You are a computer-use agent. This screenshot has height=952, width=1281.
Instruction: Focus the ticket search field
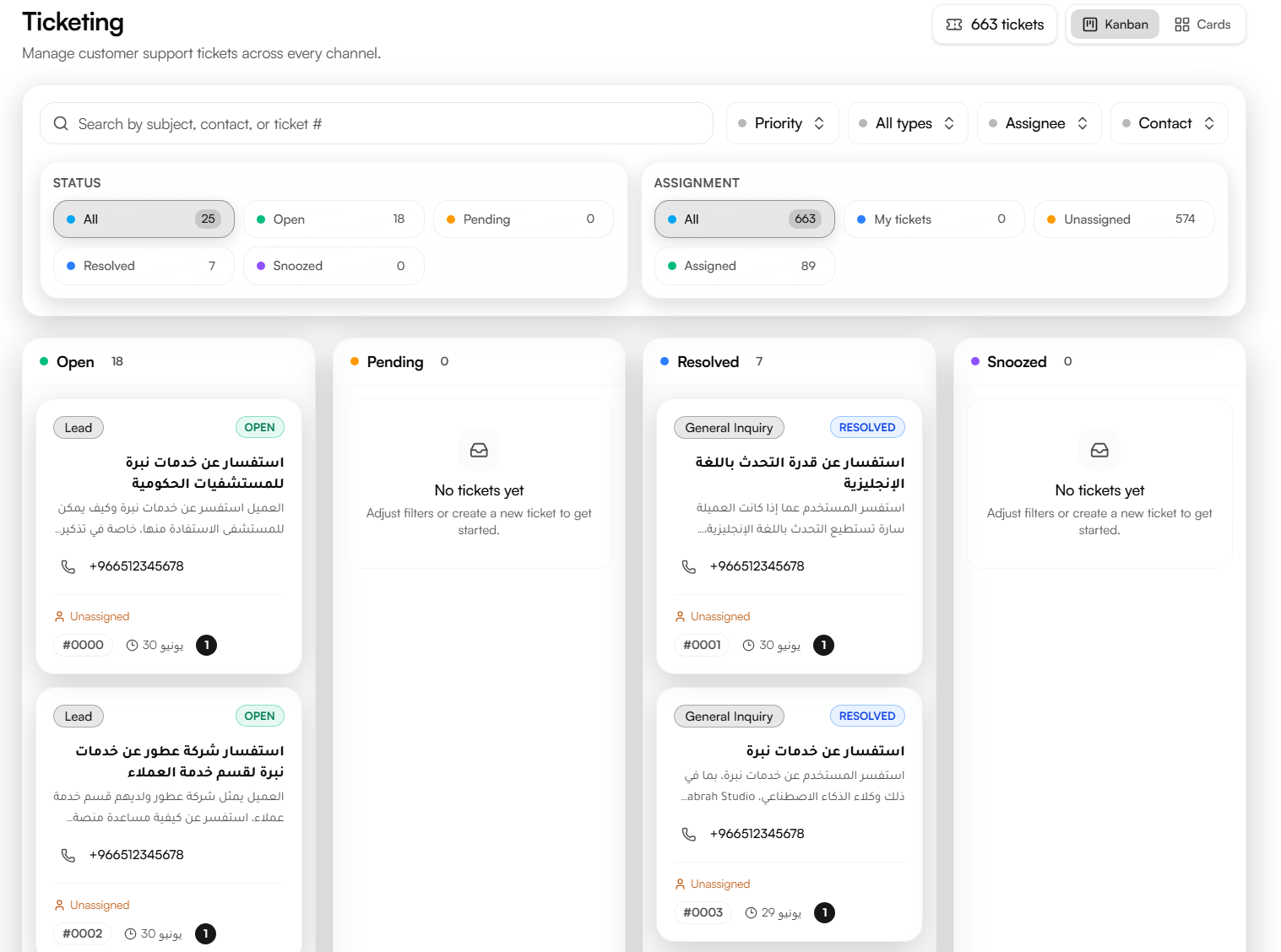tap(377, 124)
